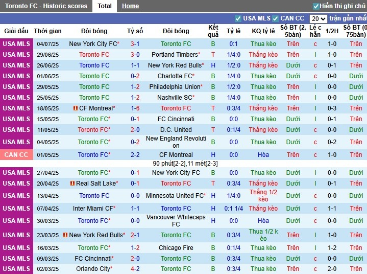The width and height of the screenshot is (367, 274).
Task: Click the Tỷ số column header
Action: [x=135, y=31]
